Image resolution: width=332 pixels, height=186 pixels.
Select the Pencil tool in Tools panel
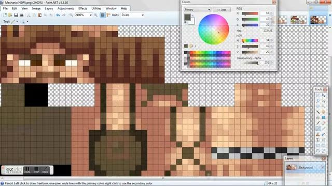tap(317, 128)
